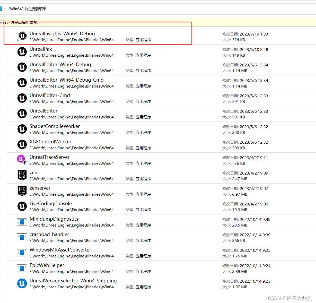
Task: Select the UnrealPak file name
Action: (41, 49)
